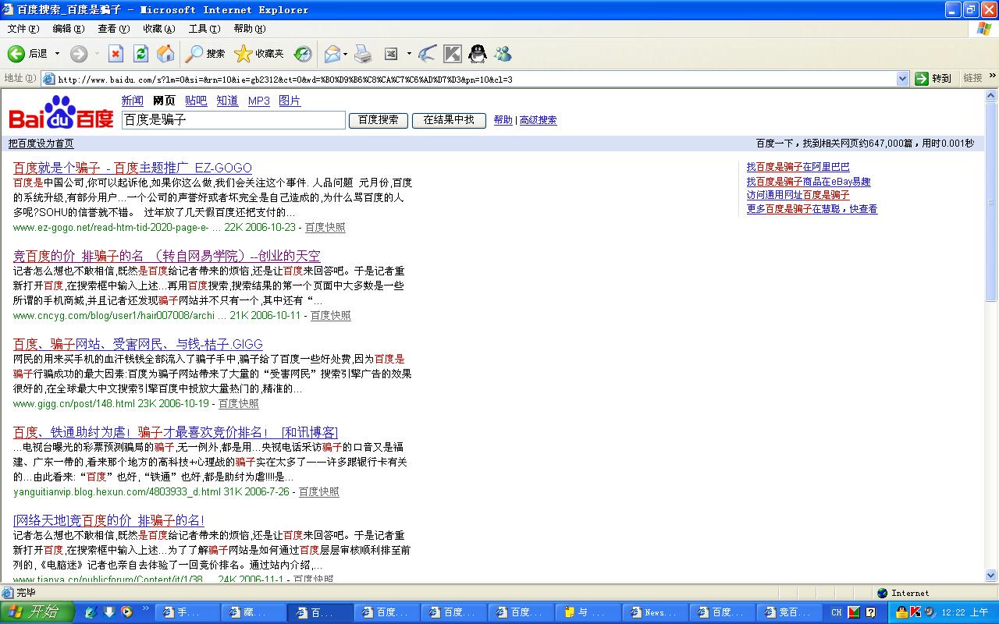Open the 文件(F) menu

(x=23, y=29)
